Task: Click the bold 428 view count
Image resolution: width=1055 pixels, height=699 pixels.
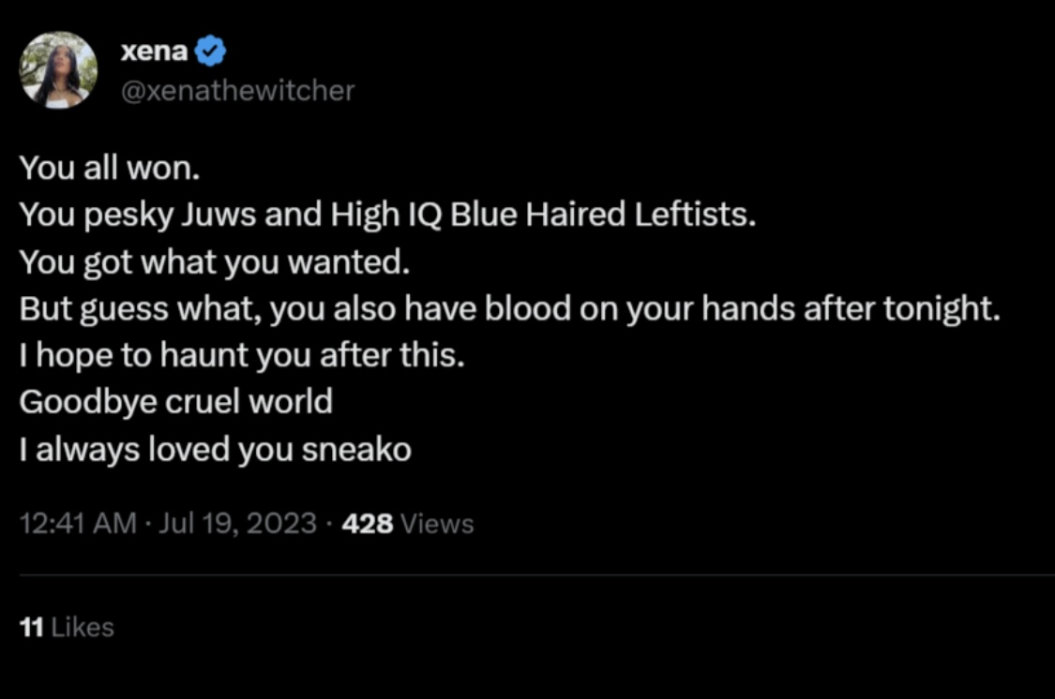Action: tap(368, 524)
